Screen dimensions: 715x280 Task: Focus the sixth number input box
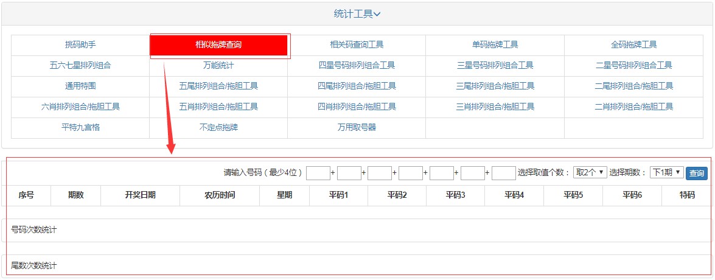tap(472, 173)
